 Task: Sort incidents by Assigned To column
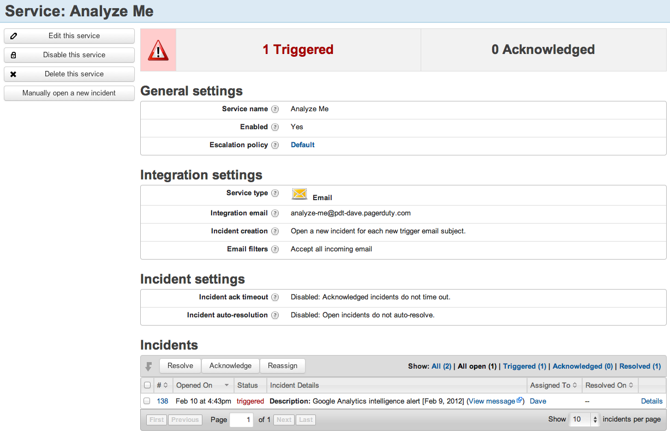[x=553, y=385]
